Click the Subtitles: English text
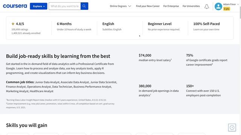This screenshot has width=241, height=135. 112,29
